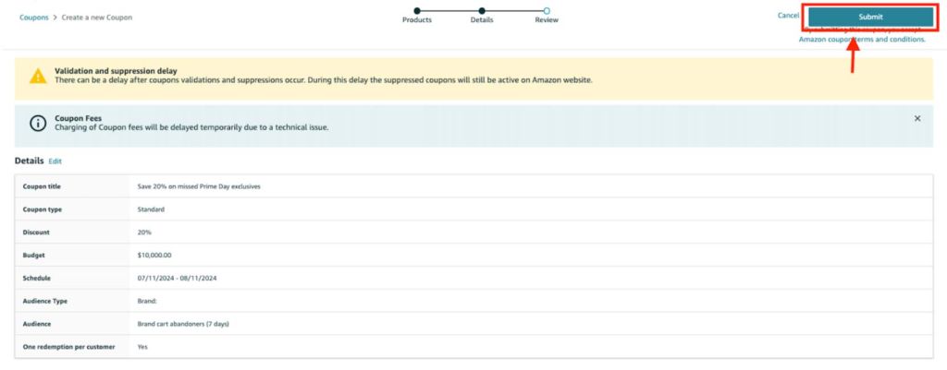Click the 'Brand:' audience type value
Image resolution: width=947 pixels, height=370 pixels.
[x=147, y=302]
